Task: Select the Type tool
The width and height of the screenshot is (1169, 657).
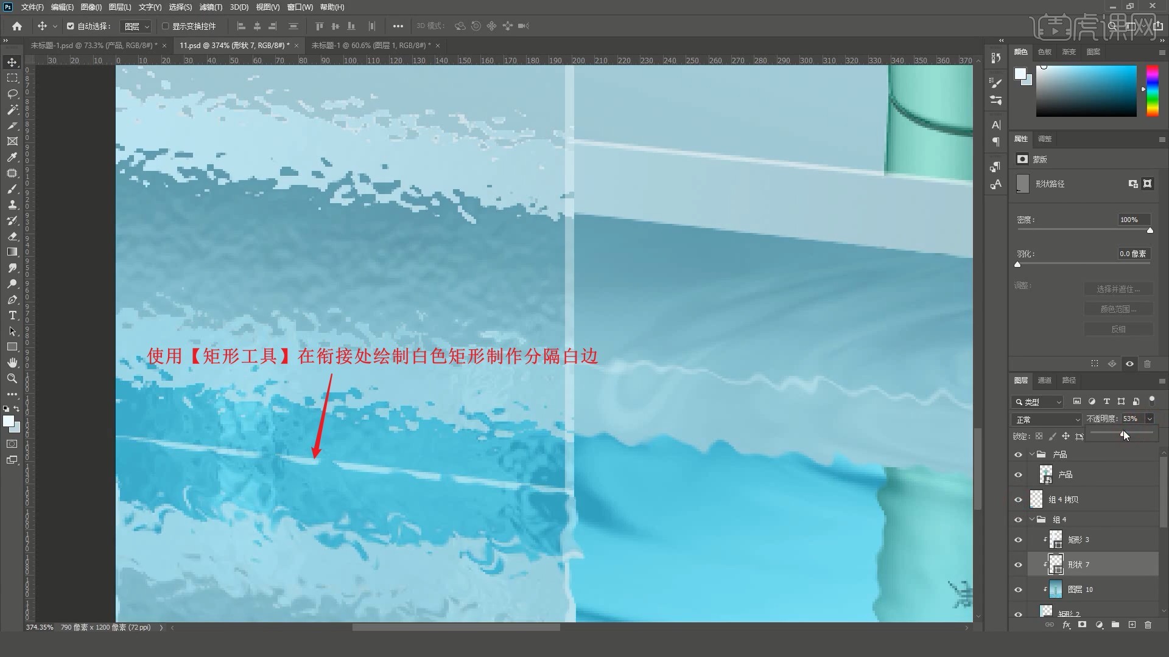Action: point(12,315)
